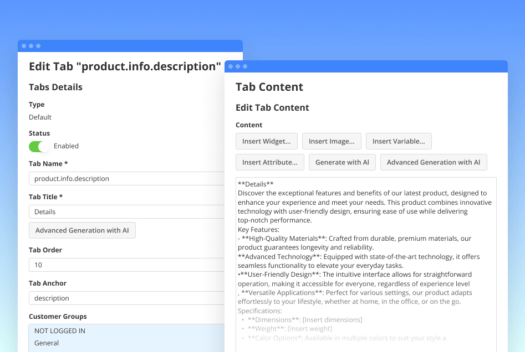Focus the Tab Title field containing Details
525x352 pixels.
[126, 212]
